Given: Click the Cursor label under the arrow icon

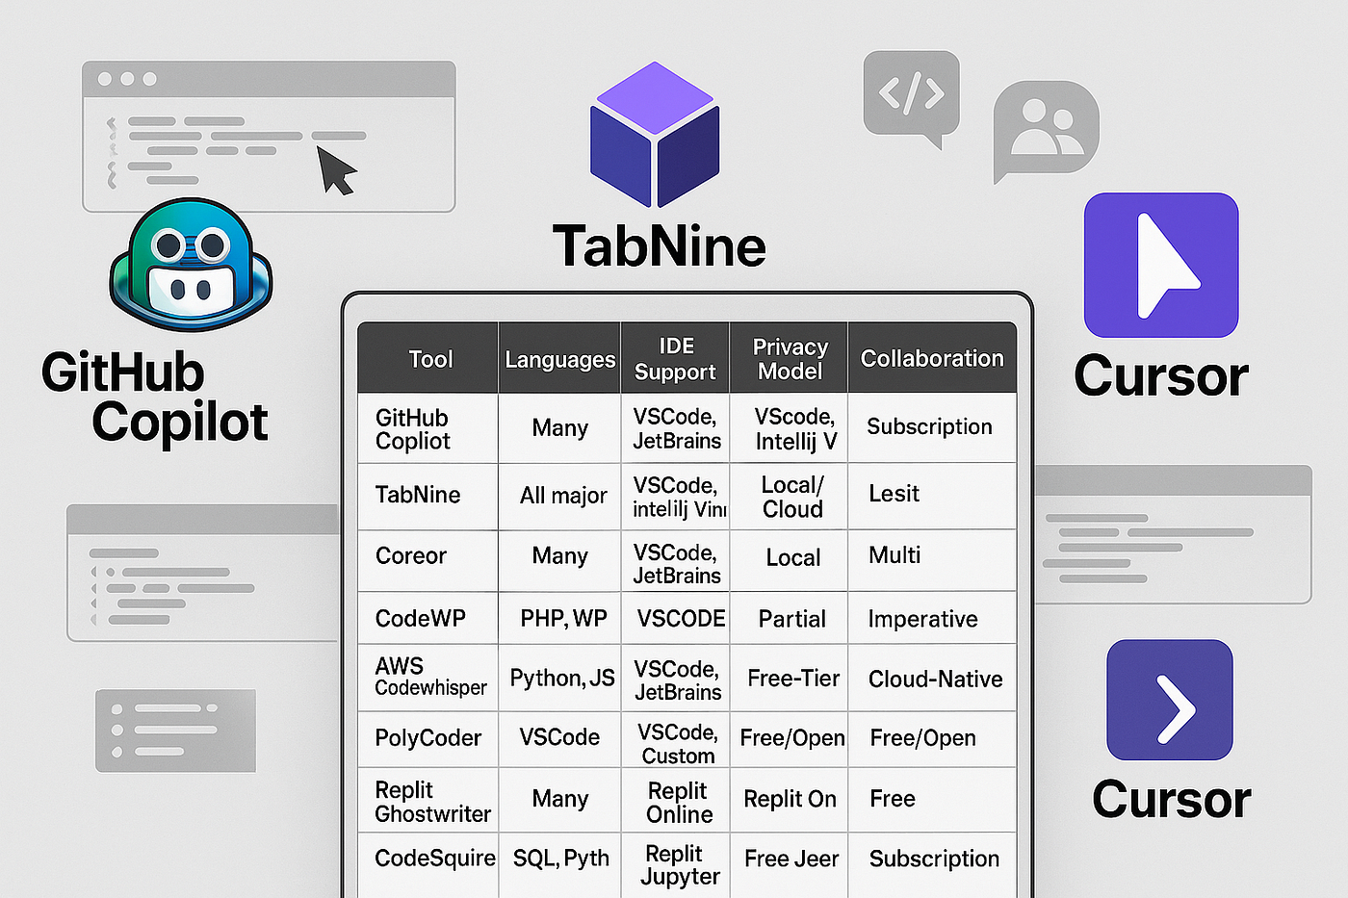Looking at the screenshot, I should point(1160,376).
